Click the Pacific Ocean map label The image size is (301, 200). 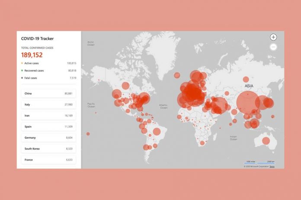(91, 105)
